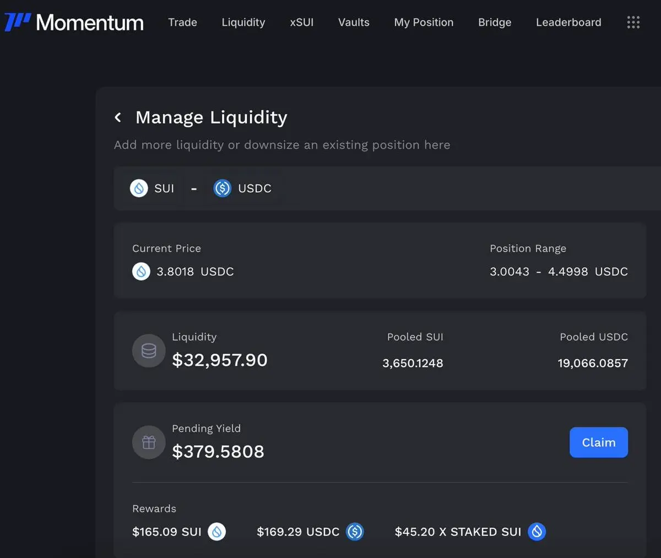This screenshot has height=558, width=661.
Task: Click the USDC token icon in pair header
Action: point(223,188)
